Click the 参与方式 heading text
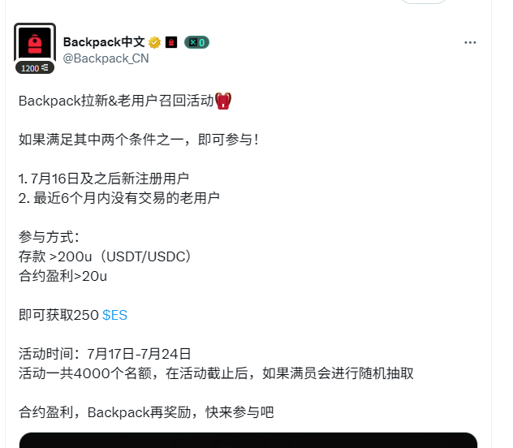513x448 pixels. pyautogui.click(x=49, y=237)
